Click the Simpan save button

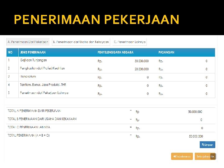(x=208, y=145)
